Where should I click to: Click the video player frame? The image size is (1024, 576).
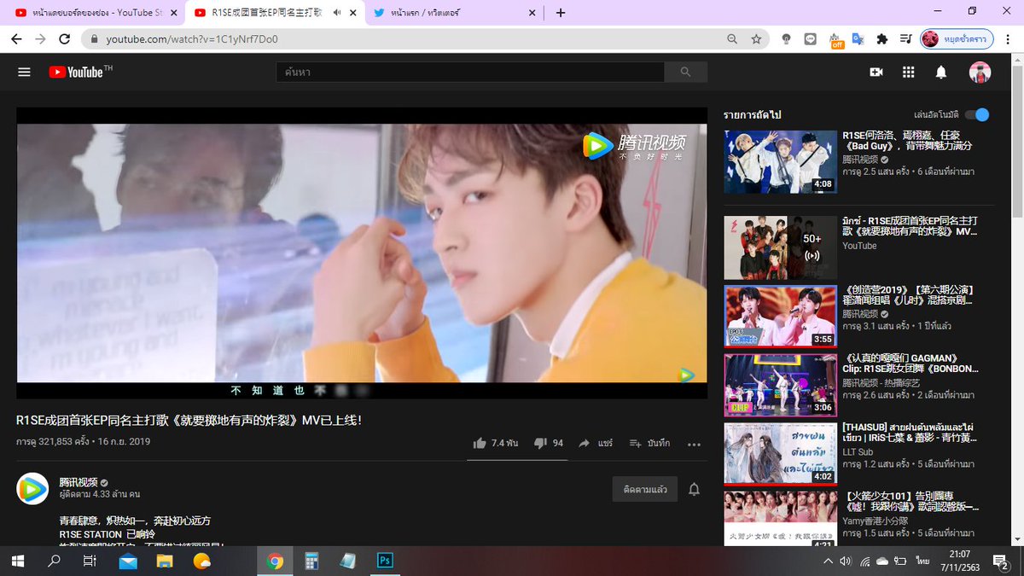362,253
